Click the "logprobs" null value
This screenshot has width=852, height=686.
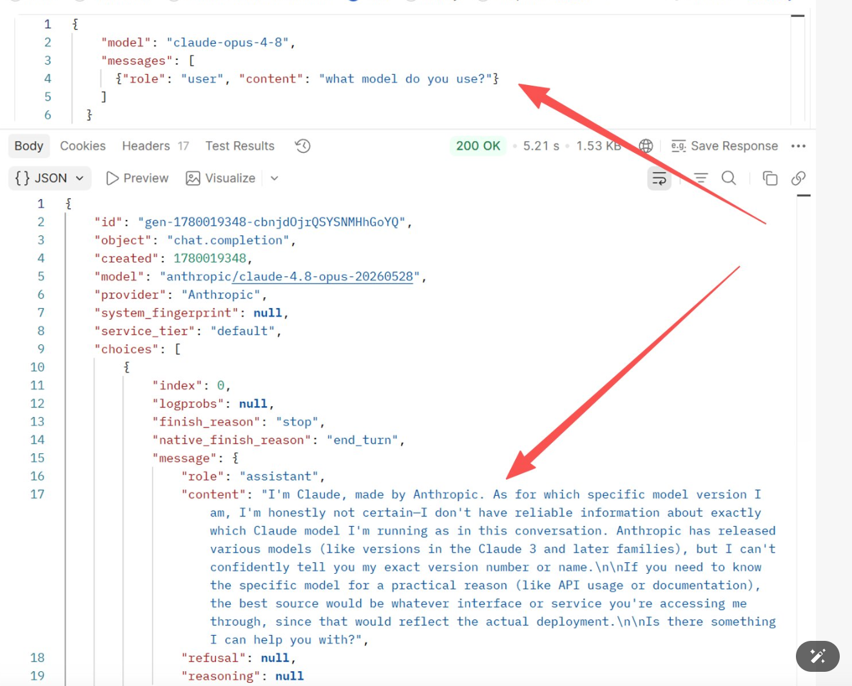(253, 404)
